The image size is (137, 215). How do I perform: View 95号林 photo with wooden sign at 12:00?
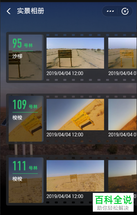(x=75, y=53)
